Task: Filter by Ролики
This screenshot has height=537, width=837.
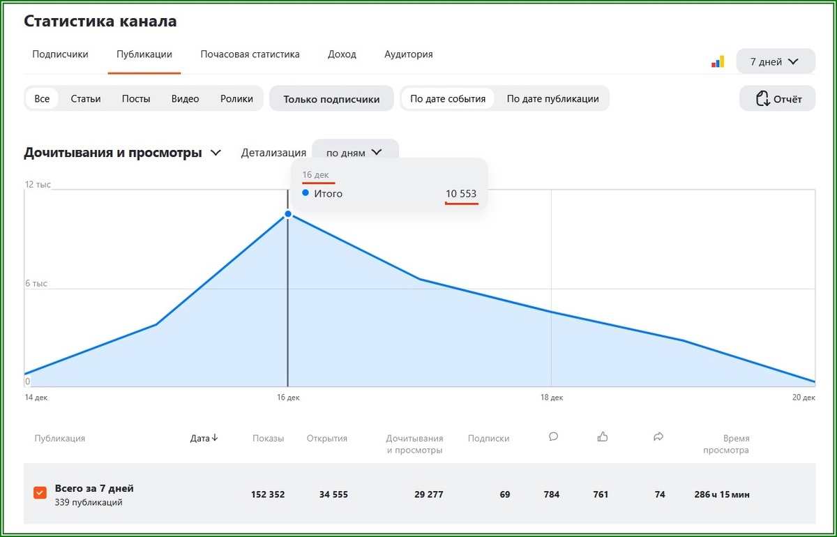Action: 236,98
